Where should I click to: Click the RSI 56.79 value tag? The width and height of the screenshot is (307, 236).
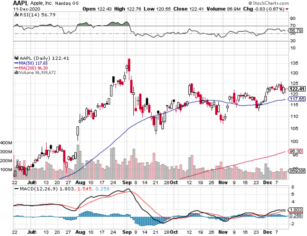point(295,30)
